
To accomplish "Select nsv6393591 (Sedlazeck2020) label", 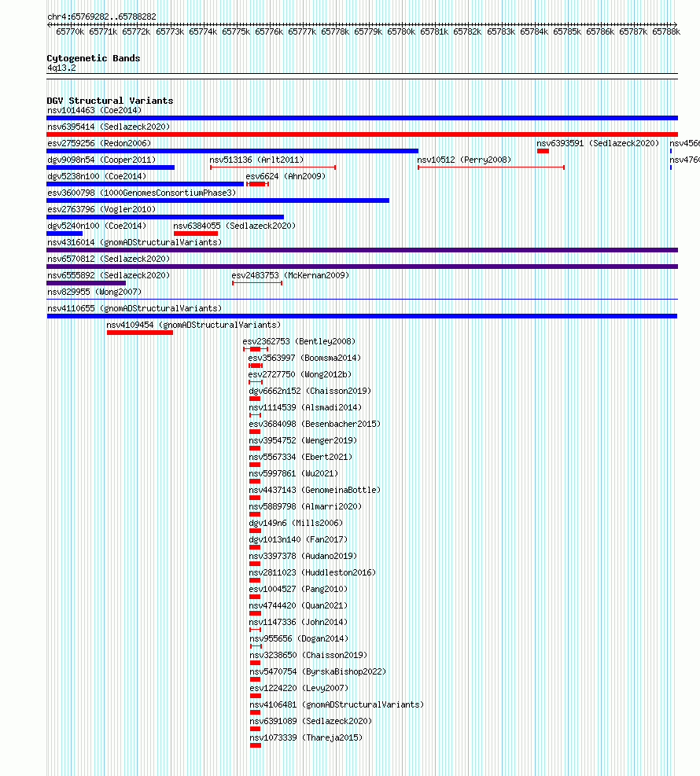I will pos(598,144).
